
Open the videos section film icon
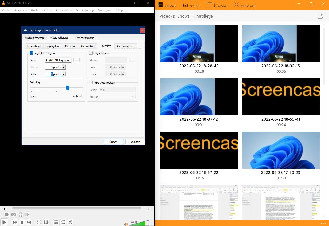coord(160,5)
